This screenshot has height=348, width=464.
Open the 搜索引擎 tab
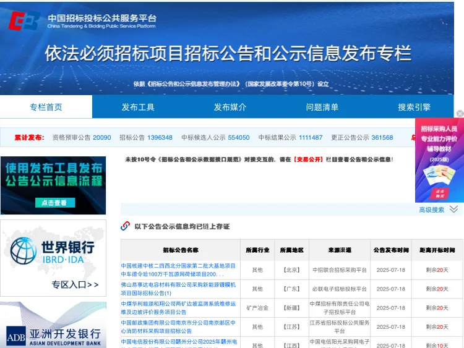[x=415, y=107]
